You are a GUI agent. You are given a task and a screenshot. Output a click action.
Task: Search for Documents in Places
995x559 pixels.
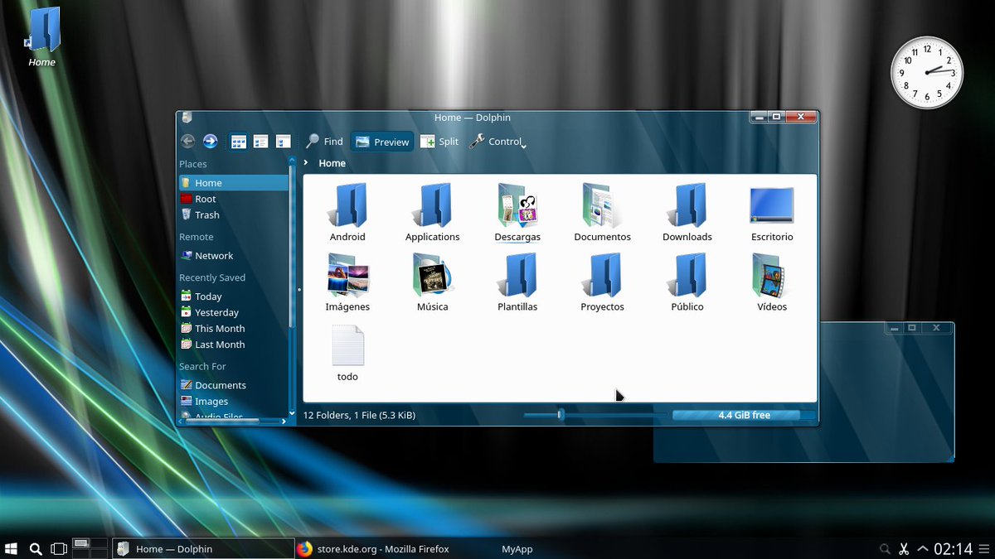233,385
